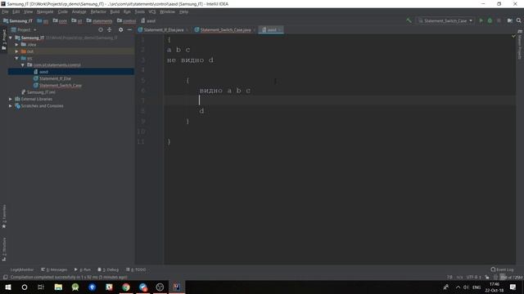Click the control breadcrumb in the navigation bar

click(x=129, y=20)
